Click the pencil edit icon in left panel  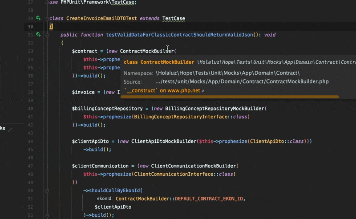(x=10, y=129)
